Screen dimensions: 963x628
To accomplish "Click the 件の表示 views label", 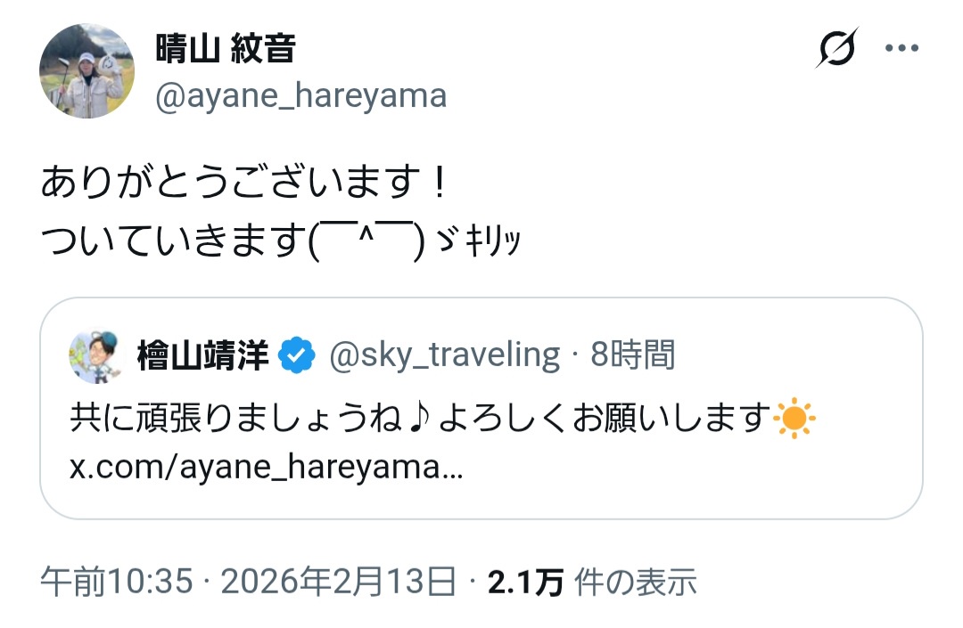I will (x=635, y=583).
